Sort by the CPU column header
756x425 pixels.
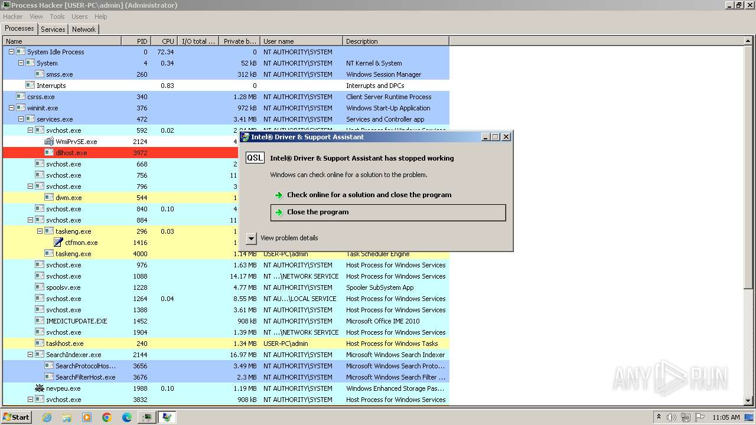point(164,41)
